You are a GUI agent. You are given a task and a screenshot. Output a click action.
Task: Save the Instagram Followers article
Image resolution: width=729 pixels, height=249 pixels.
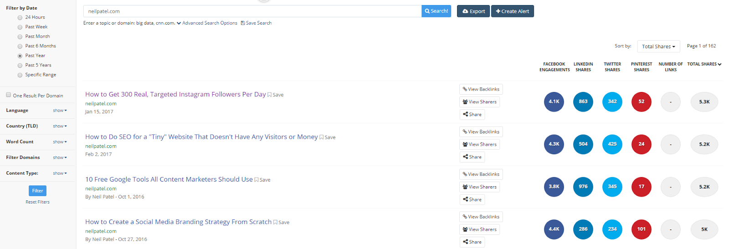tap(276, 95)
